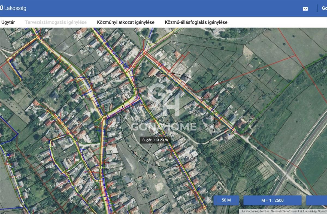Click the 50 M scale bar button

click(226, 200)
